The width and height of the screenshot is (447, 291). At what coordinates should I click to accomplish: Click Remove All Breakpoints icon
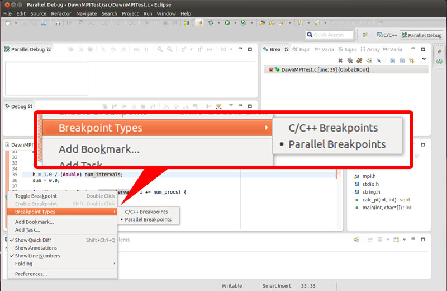tap(350, 60)
